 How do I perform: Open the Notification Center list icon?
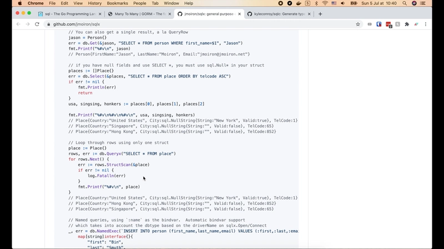click(x=423, y=3)
